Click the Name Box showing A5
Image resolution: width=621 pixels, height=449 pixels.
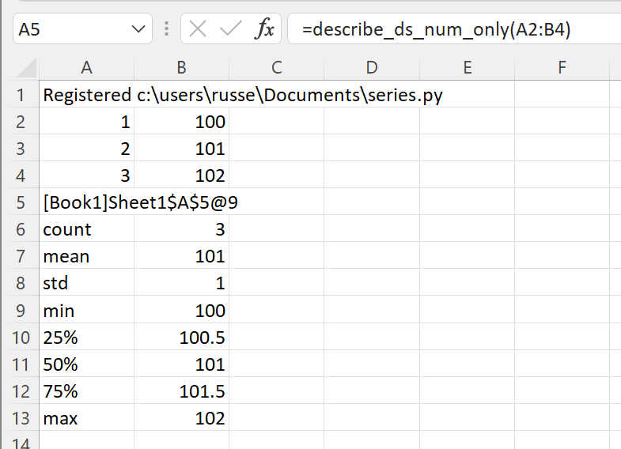[x=82, y=29]
